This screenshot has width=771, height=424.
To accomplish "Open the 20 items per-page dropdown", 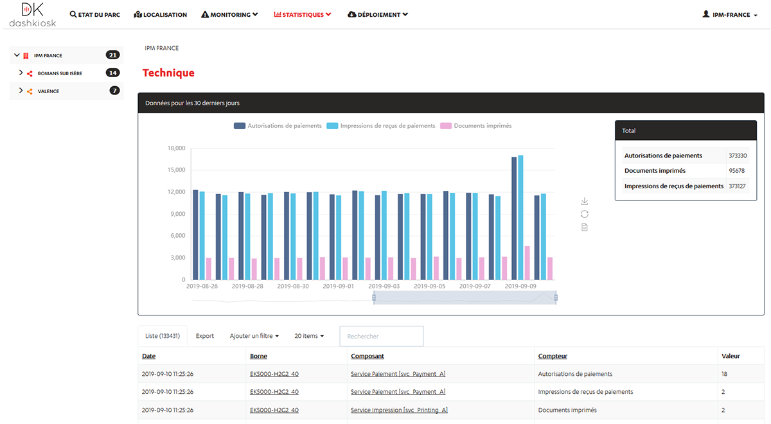I will [309, 335].
